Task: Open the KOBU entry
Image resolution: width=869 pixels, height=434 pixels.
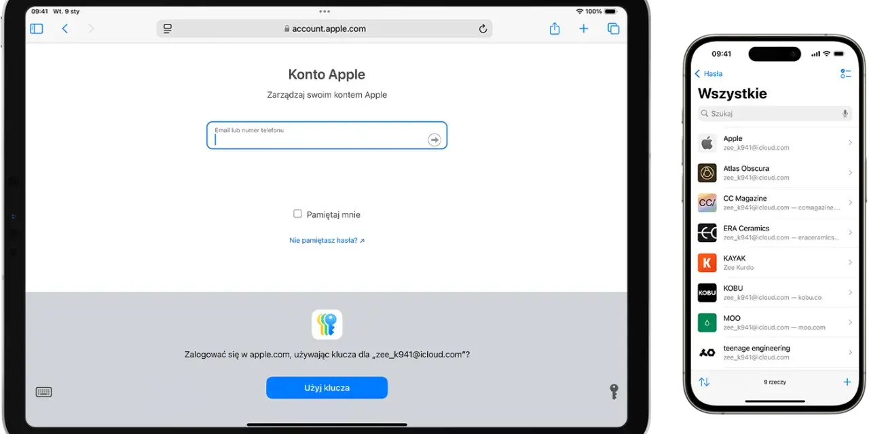Action: [x=775, y=292]
